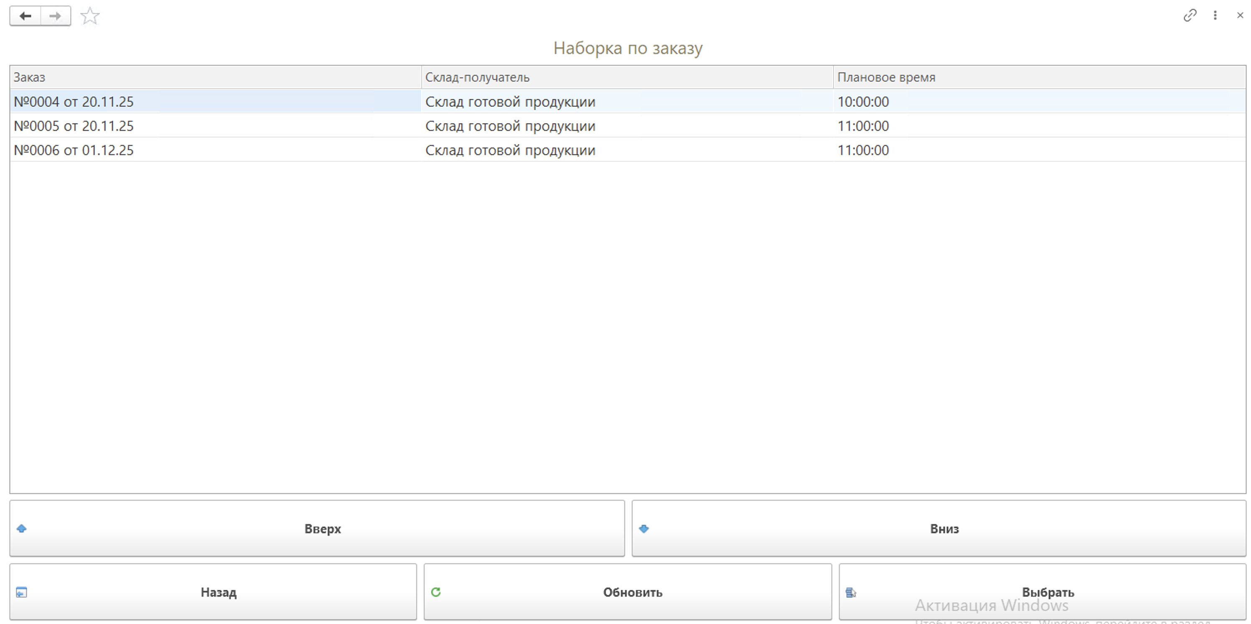Screen dimensions: 1251x624
Task: Click the Склад-получатель column header
Action: pos(477,77)
